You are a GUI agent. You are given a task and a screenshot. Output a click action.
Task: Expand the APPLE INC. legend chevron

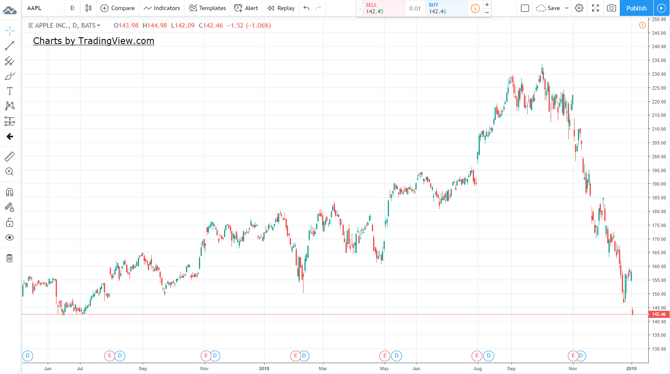click(99, 26)
